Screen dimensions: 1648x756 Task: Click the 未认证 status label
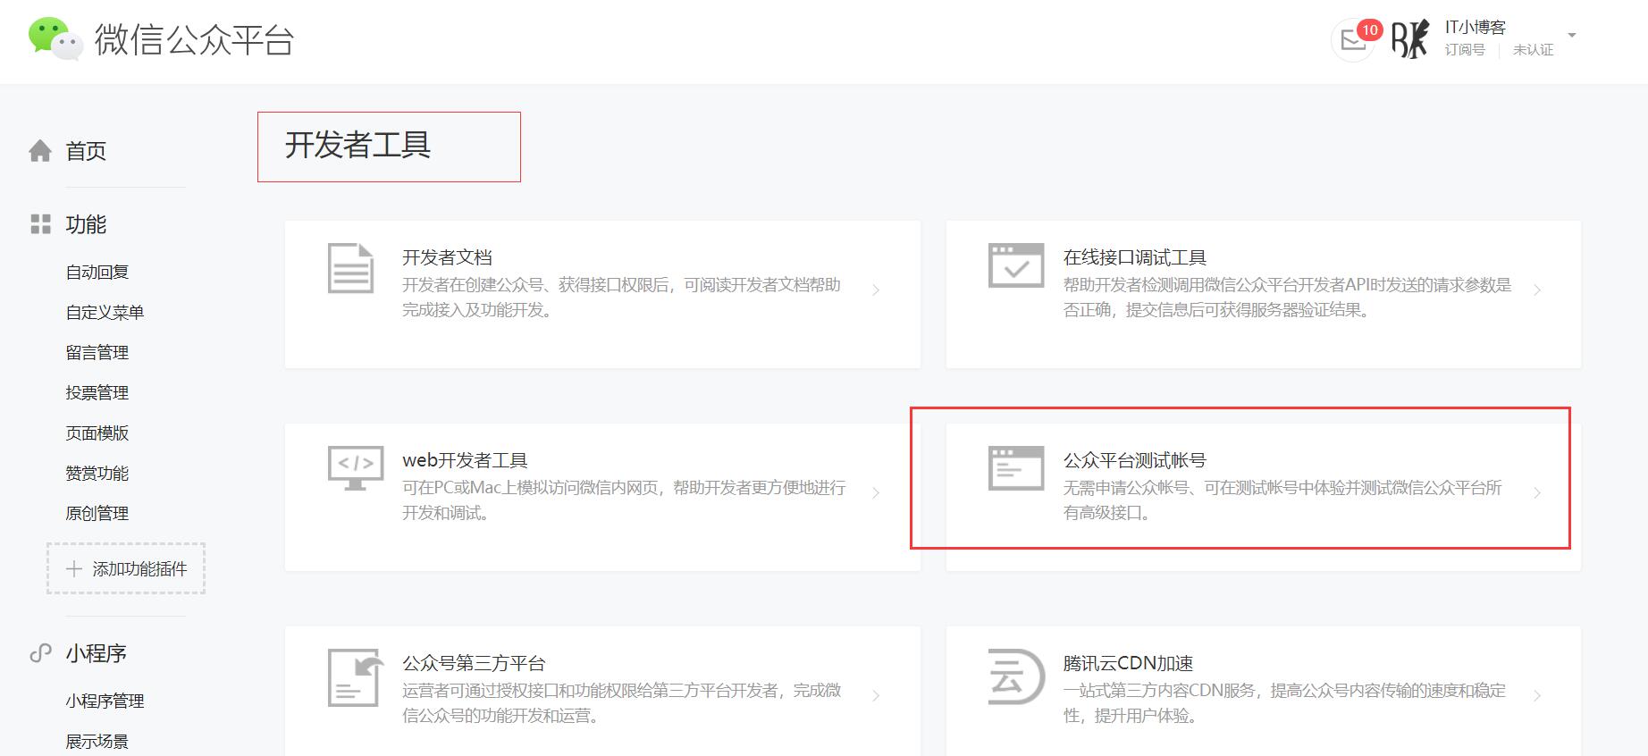click(1533, 50)
